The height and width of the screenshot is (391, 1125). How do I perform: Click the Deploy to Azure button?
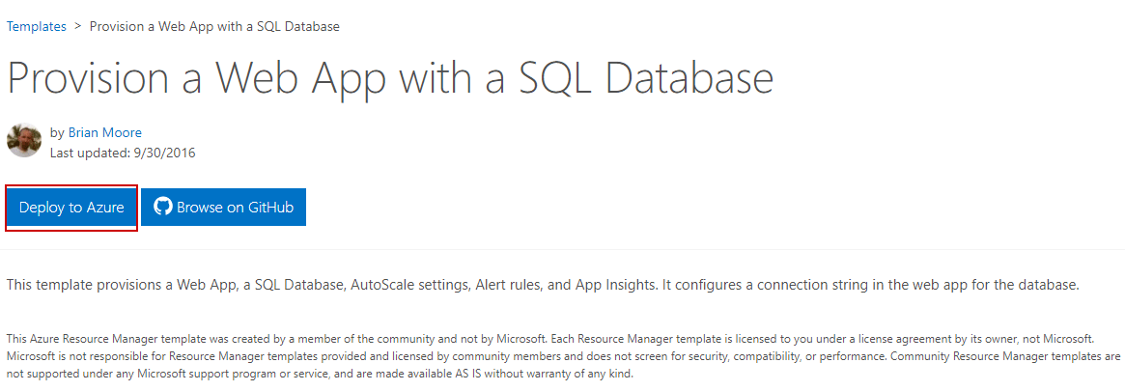(71, 208)
